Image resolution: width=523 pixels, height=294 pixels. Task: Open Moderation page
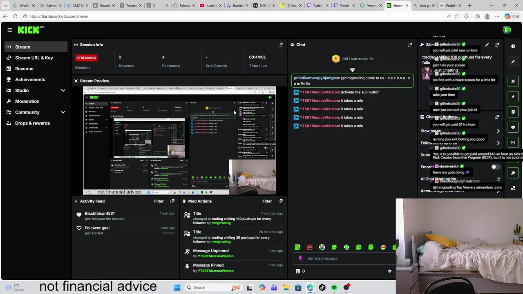tap(36, 101)
